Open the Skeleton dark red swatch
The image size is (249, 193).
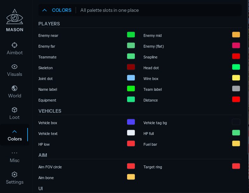[x=131, y=67]
